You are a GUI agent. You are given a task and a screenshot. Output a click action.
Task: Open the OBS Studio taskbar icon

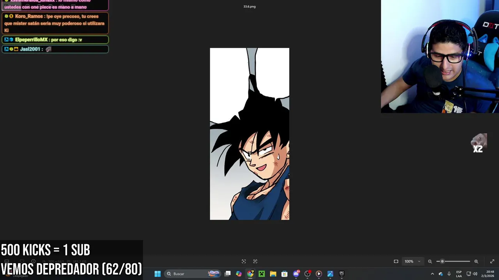307,274
